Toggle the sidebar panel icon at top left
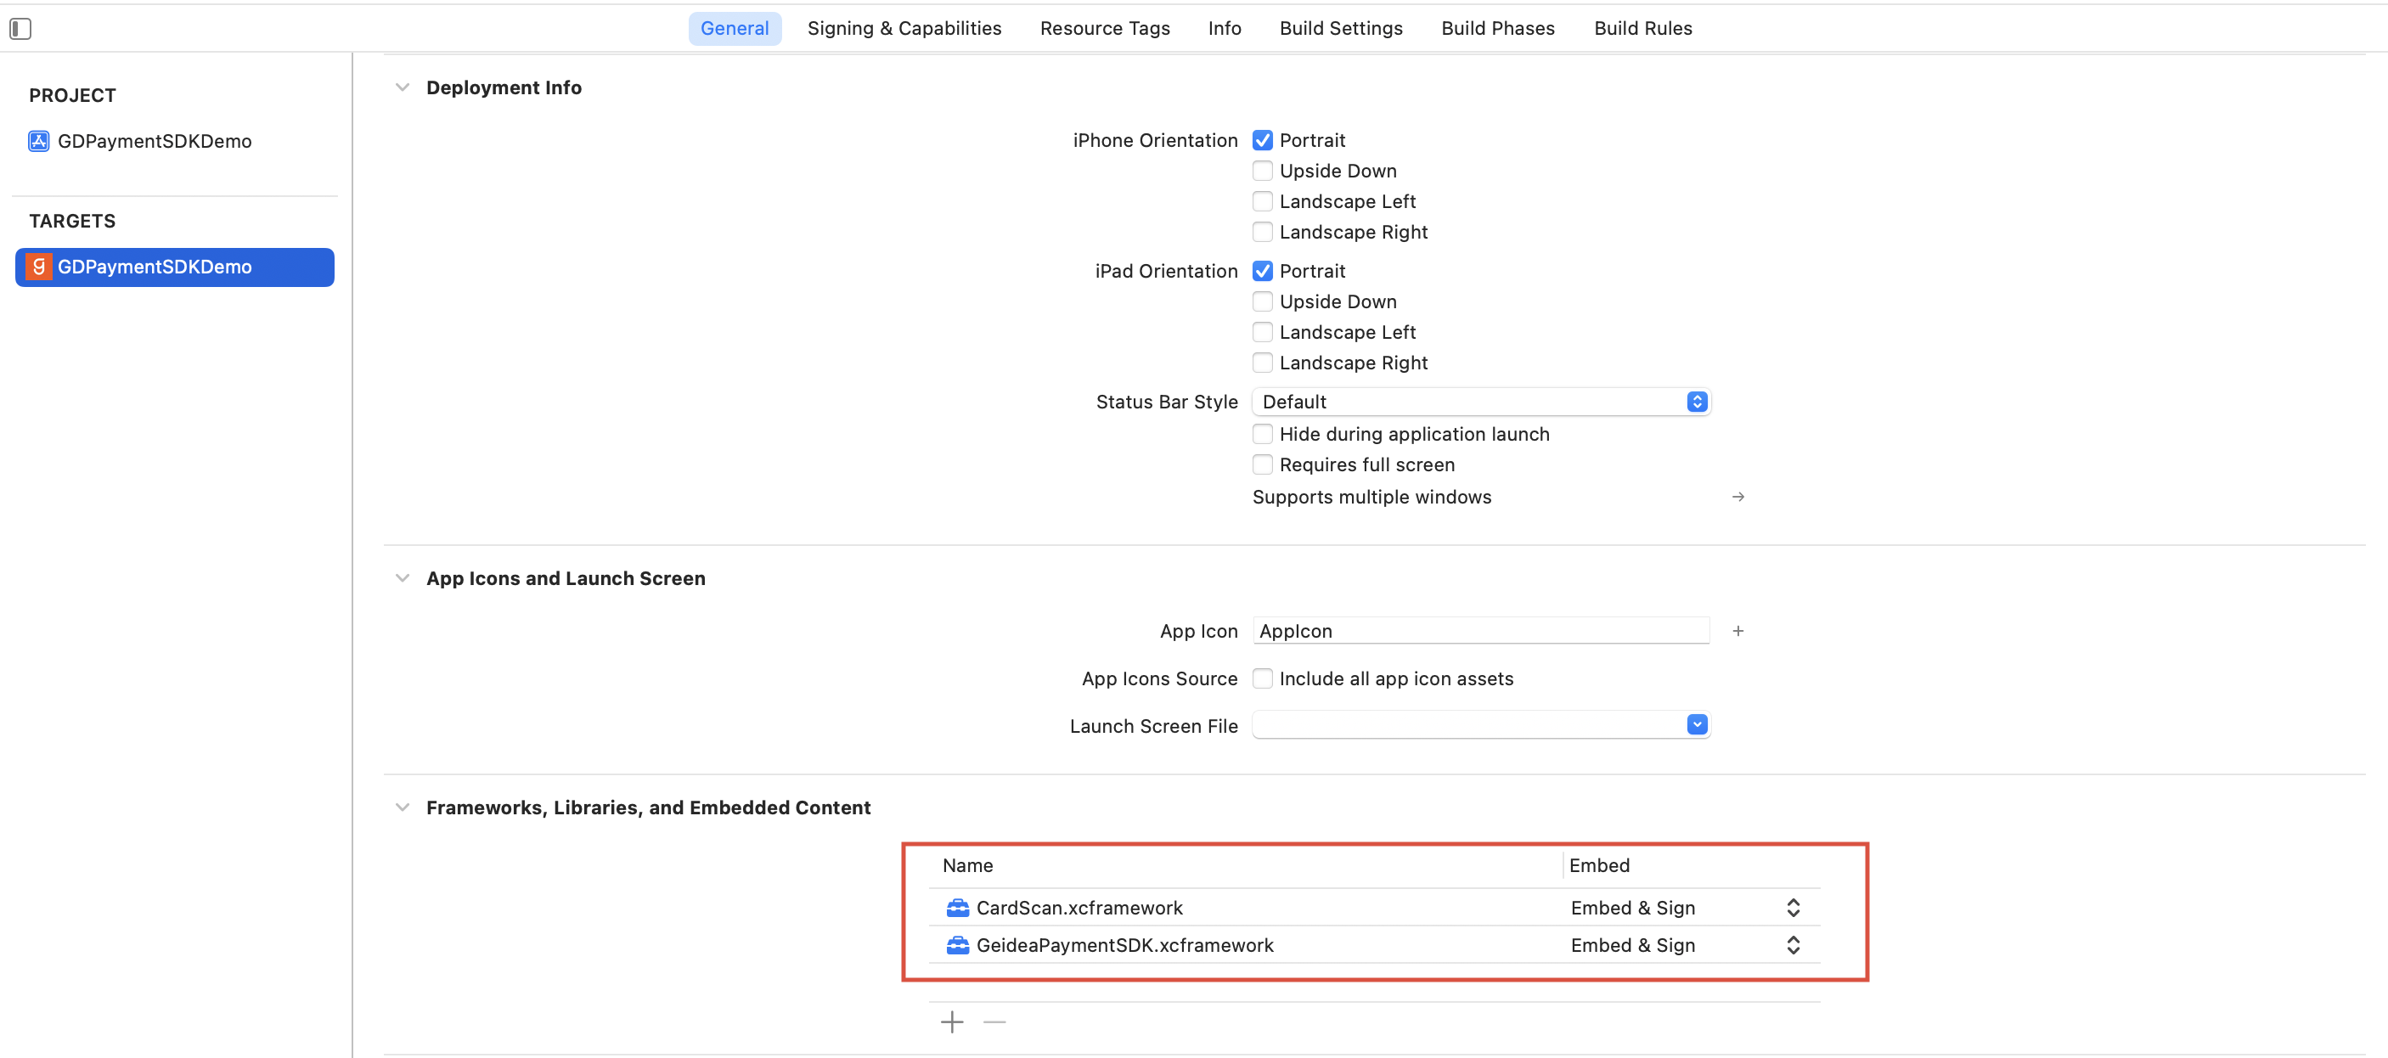This screenshot has height=1058, width=2388. (20, 29)
